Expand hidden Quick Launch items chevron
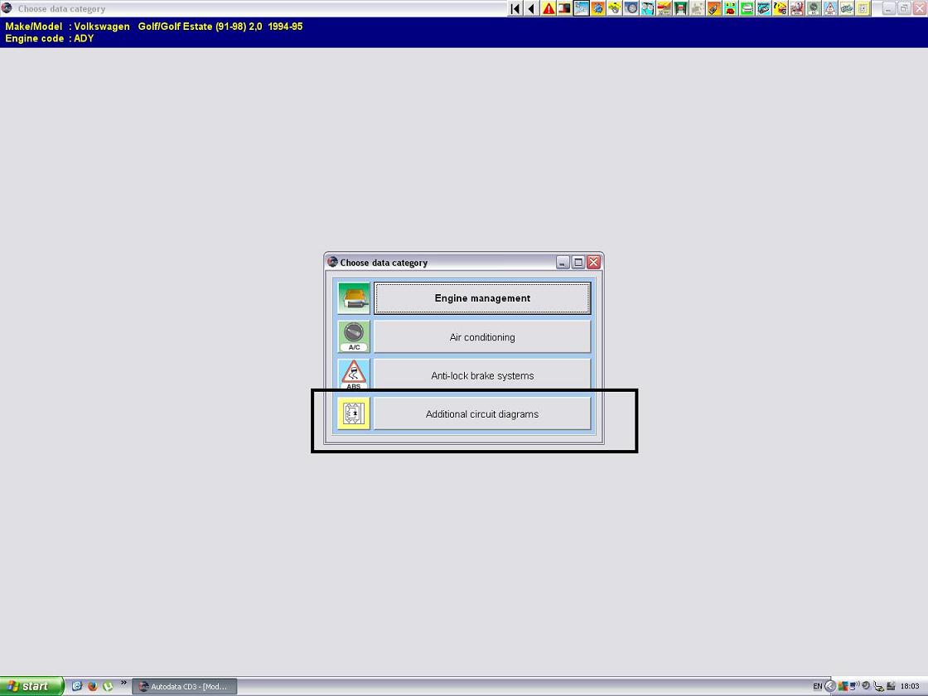 pyautogui.click(x=123, y=684)
